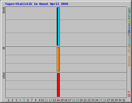Click the 'Anfragen' legend label
132x103 pixels.
[x=129, y=14]
